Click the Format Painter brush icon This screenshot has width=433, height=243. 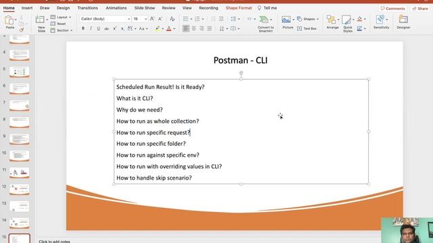point(22,30)
